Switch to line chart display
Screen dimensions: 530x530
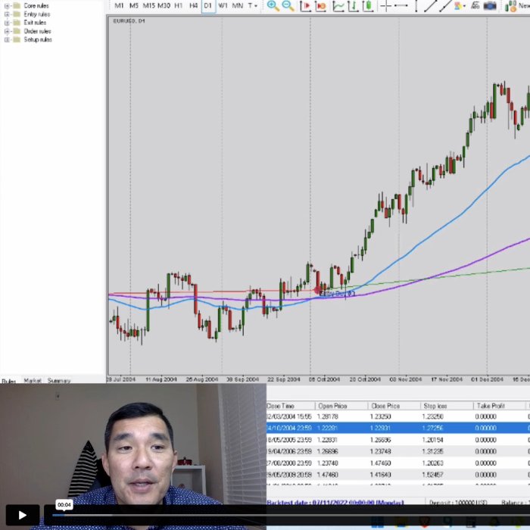[338, 5]
